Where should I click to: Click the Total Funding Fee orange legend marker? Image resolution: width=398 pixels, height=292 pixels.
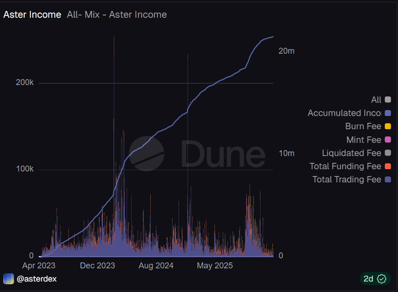point(388,166)
